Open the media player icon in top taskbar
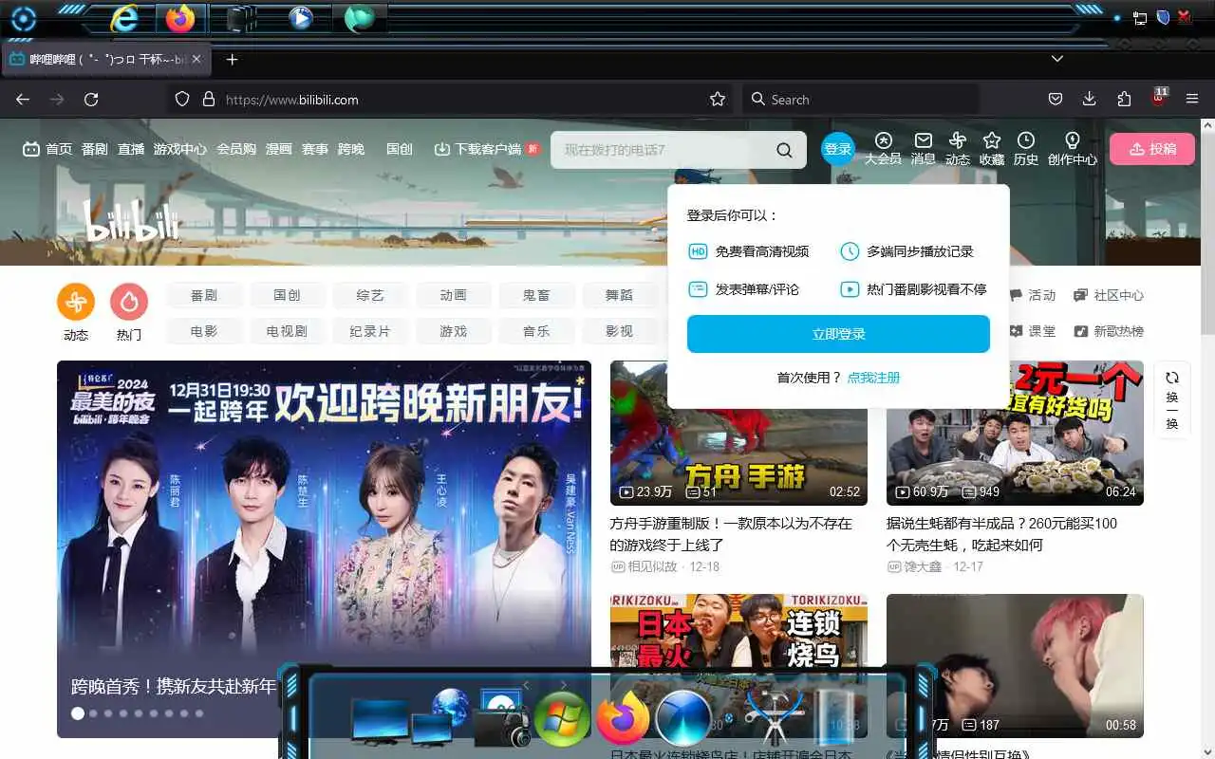 click(301, 18)
